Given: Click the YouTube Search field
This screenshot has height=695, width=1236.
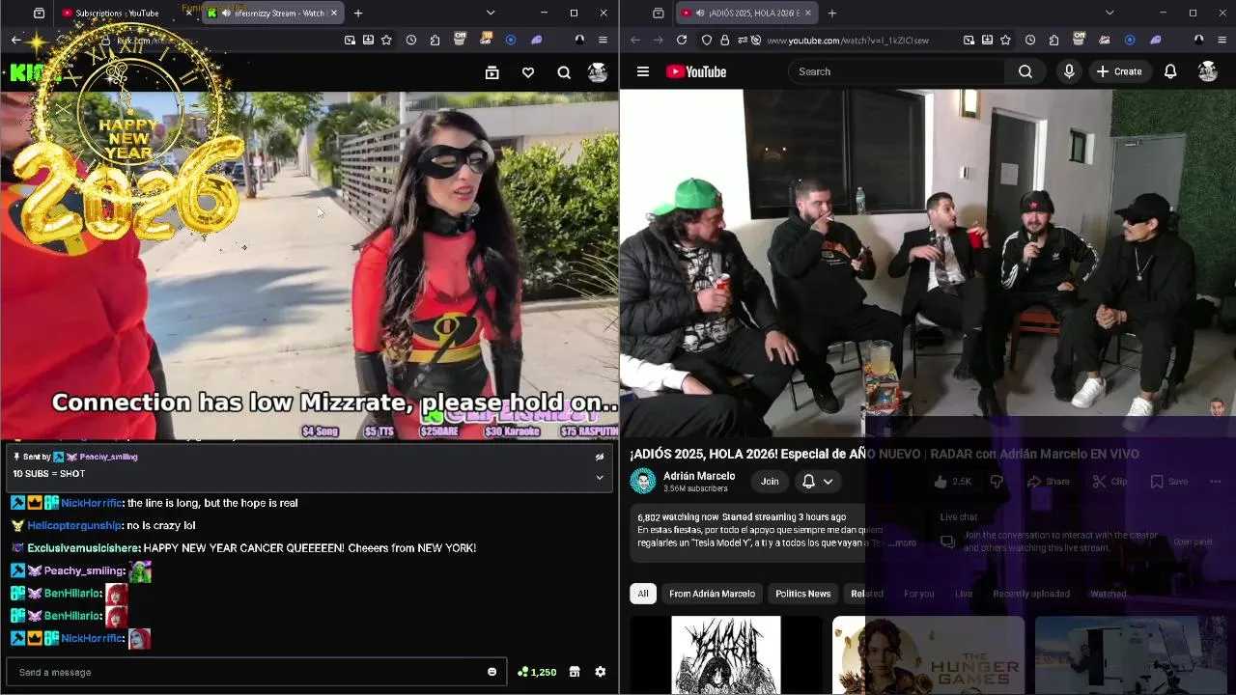Looking at the screenshot, I should click(x=895, y=71).
